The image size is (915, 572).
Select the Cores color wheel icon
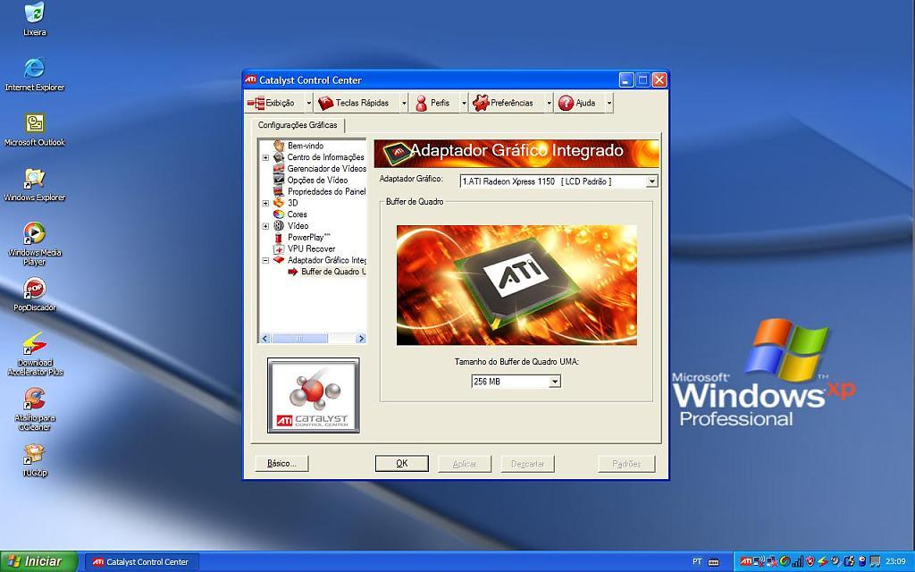[x=279, y=214]
